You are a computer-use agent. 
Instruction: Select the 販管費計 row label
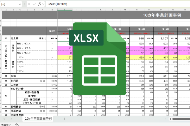pyautogui.click(x=16, y=107)
